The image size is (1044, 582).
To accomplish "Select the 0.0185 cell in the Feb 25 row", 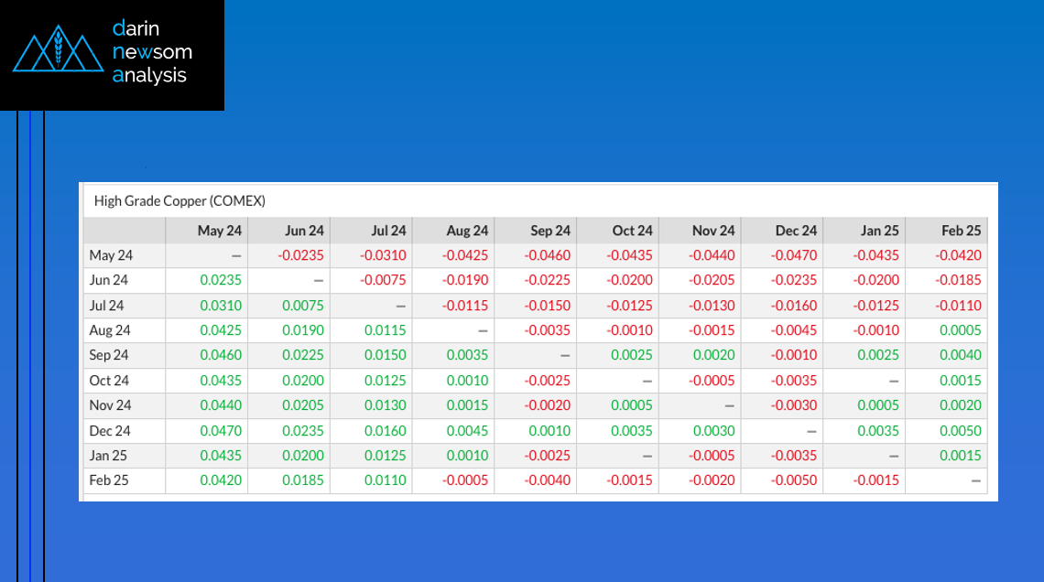I will coord(303,480).
